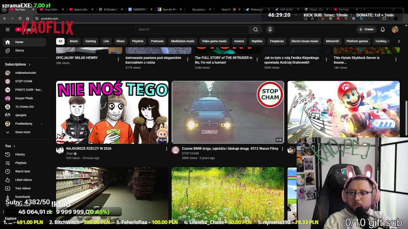Switch to the Spin the Wheel browser tab
Screen dimensions: 408x229
click(170, 10)
